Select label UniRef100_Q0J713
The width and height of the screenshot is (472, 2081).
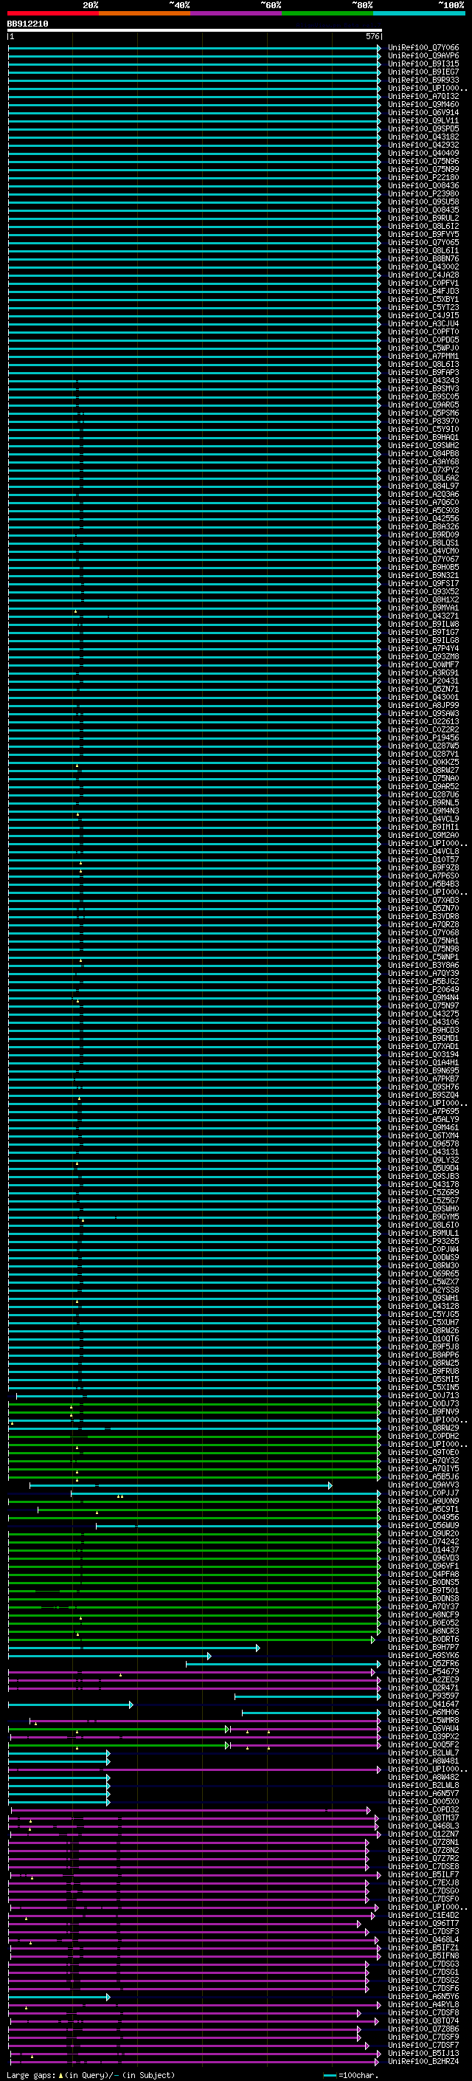click(423, 1395)
